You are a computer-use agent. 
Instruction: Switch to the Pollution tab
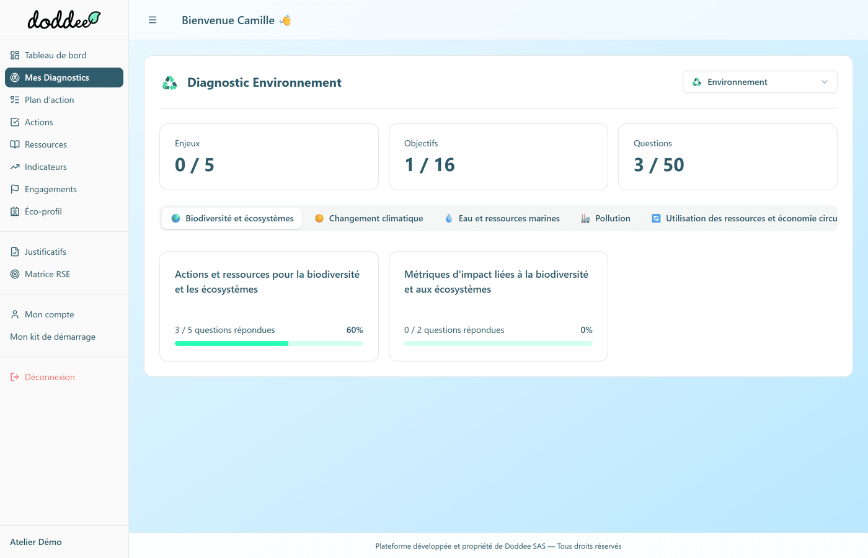pos(606,218)
